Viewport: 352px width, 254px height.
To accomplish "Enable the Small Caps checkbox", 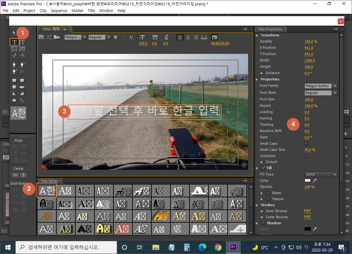I will tap(306, 143).
